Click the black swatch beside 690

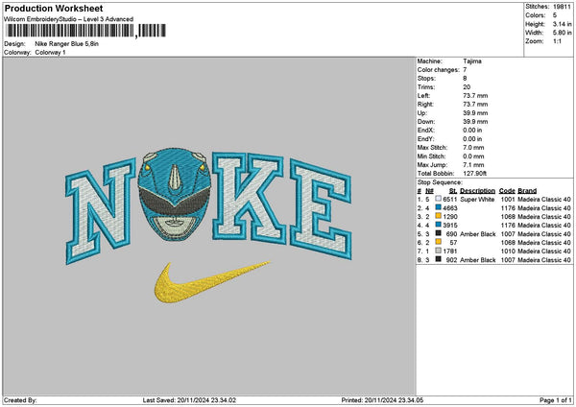pos(439,233)
